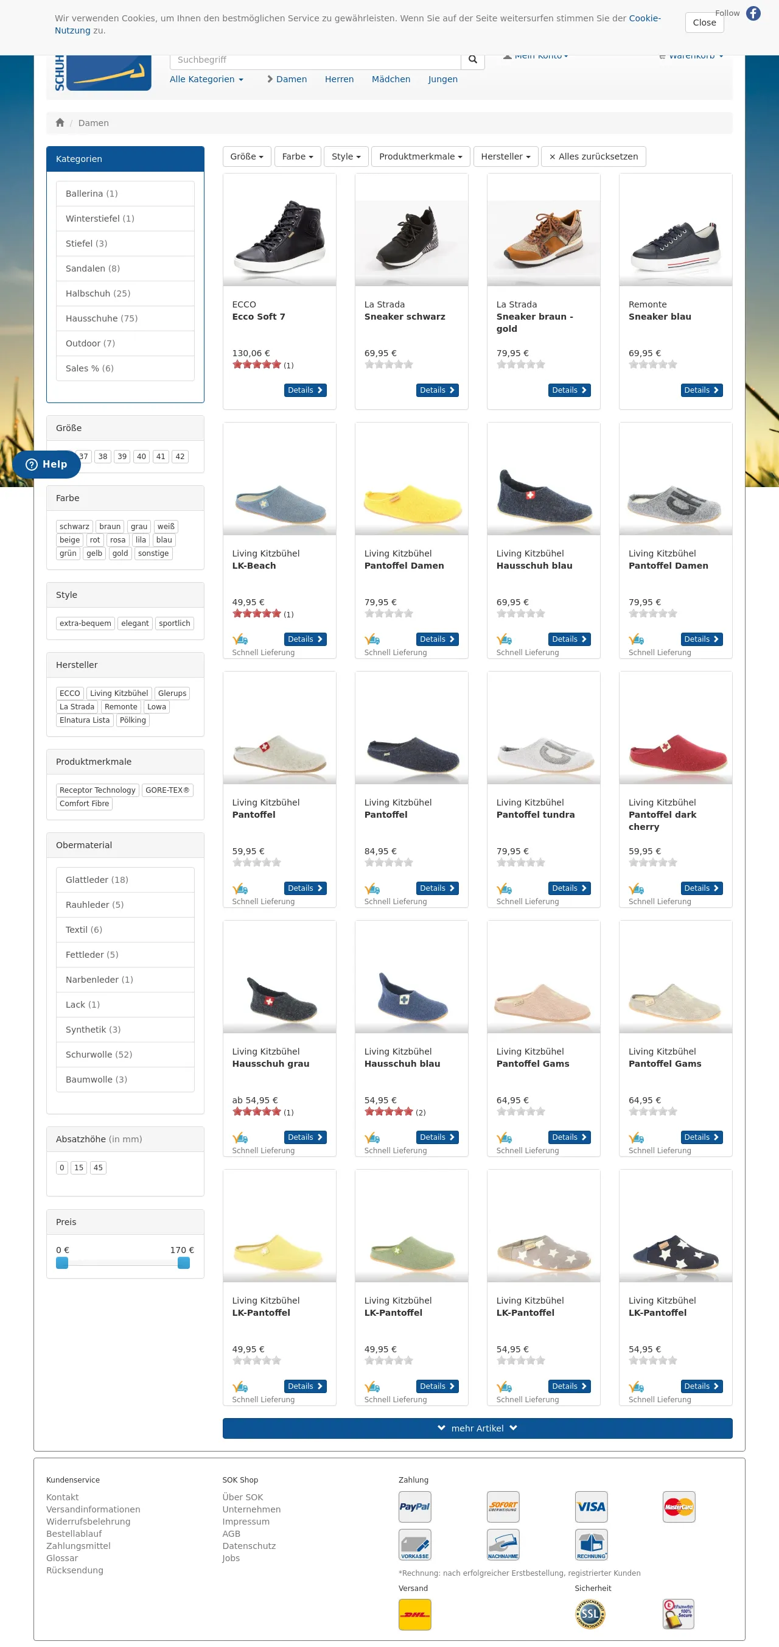Toggle color filter rosa
This screenshot has width=779, height=1647.
click(x=117, y=539)
